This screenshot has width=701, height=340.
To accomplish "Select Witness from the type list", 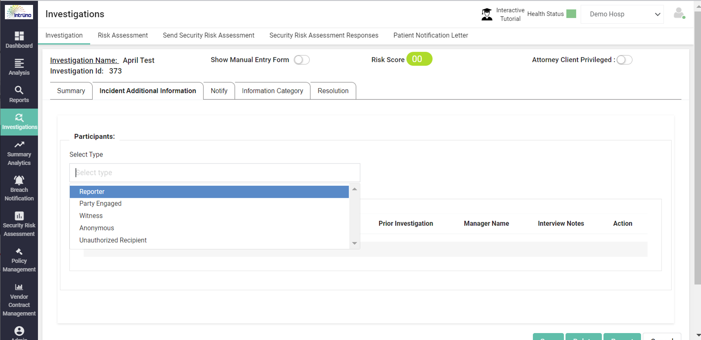I will (x=91, y=216).
